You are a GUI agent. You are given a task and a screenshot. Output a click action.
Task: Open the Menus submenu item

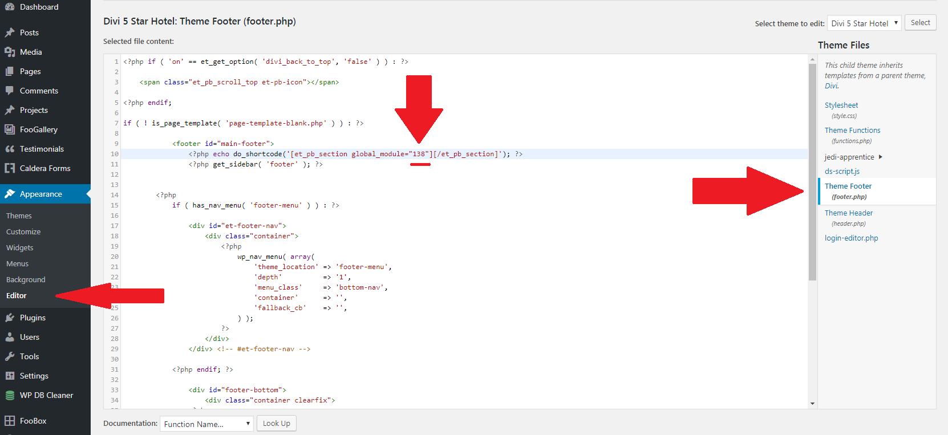click(18, 263)
